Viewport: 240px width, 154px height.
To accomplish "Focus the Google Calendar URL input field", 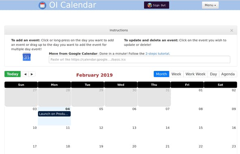I will pyautogui.click(x=139, y=60).
